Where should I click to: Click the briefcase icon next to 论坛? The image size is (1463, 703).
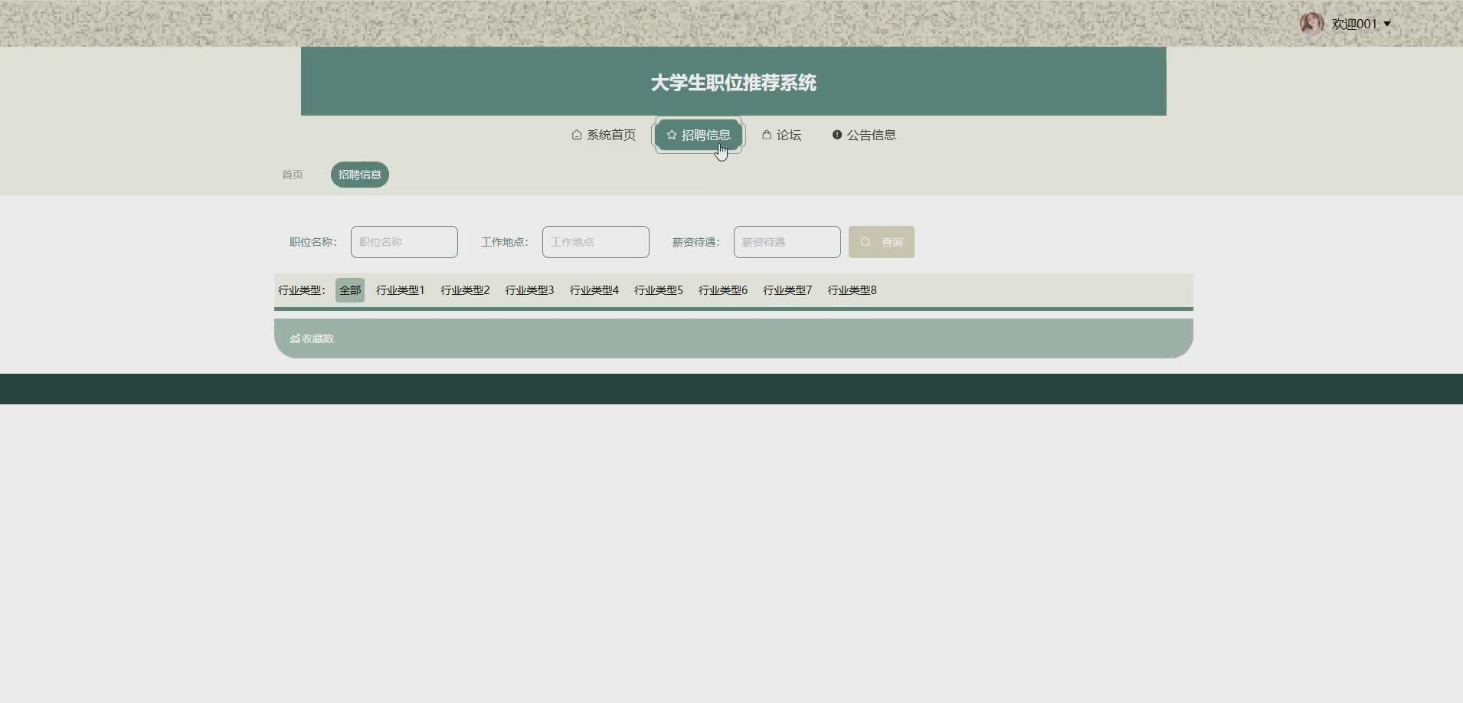coord(767,135)
